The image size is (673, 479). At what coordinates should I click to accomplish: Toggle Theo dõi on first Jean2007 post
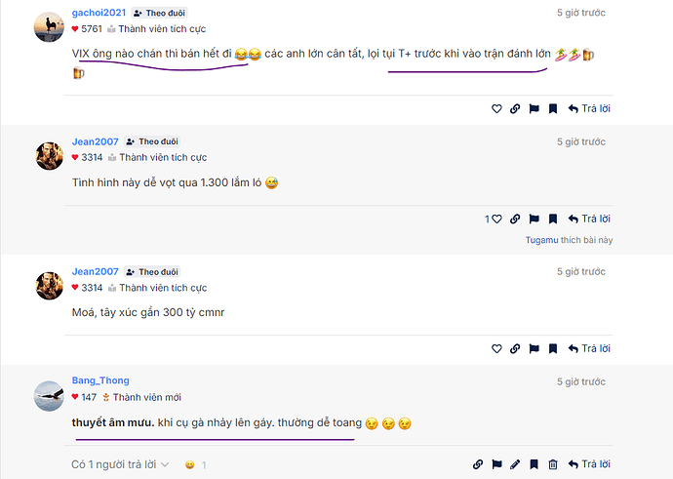click(152, 141)
